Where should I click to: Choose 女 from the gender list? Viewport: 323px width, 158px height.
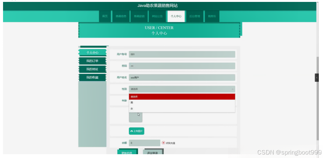[182, 109]
